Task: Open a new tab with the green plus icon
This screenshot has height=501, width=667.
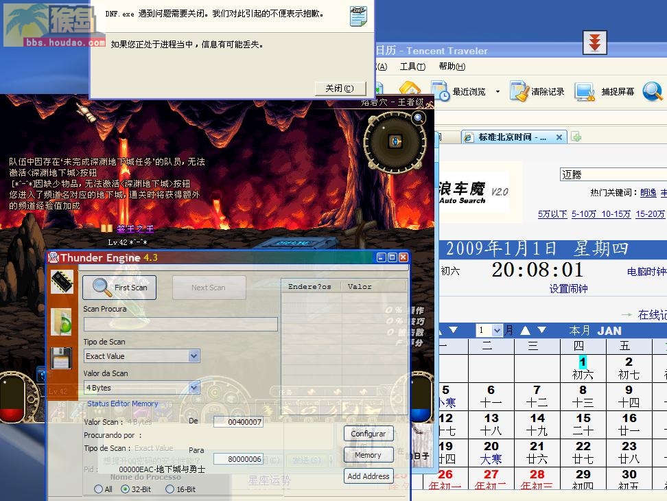Action: point(576,137)
